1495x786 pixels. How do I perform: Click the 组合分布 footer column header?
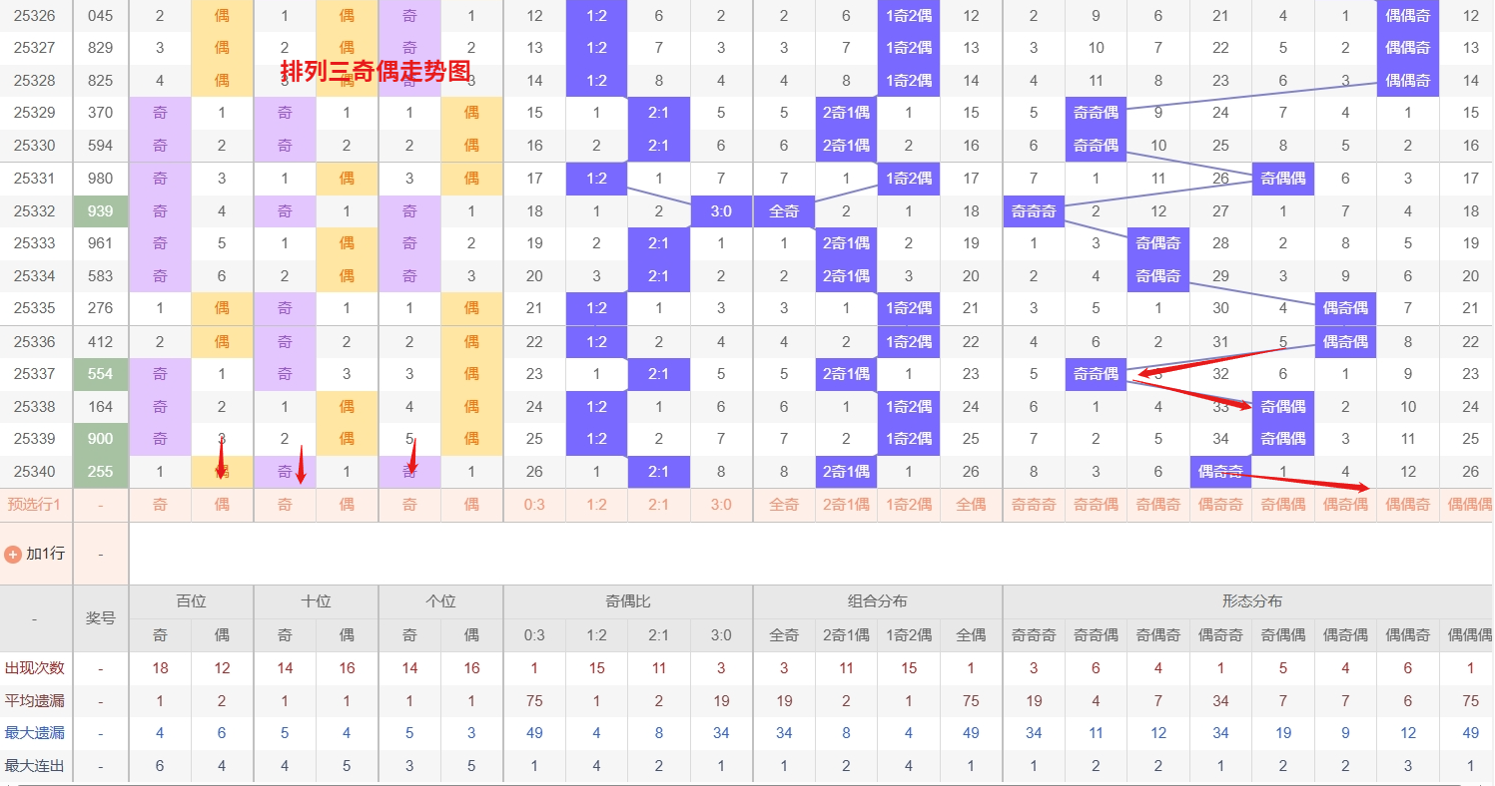pyautogui.click(x=877, y=601)
